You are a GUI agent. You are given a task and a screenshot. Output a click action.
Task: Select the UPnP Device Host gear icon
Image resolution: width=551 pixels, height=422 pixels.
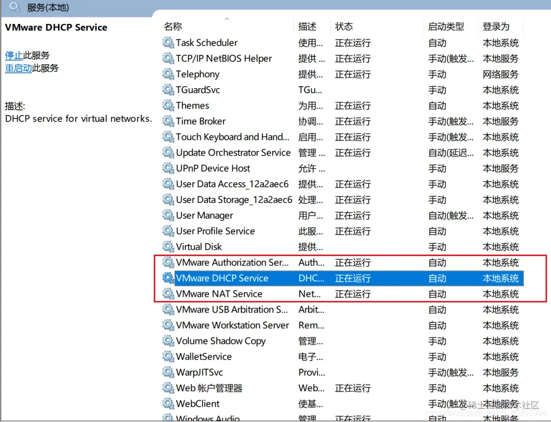(x=168, y=168)
